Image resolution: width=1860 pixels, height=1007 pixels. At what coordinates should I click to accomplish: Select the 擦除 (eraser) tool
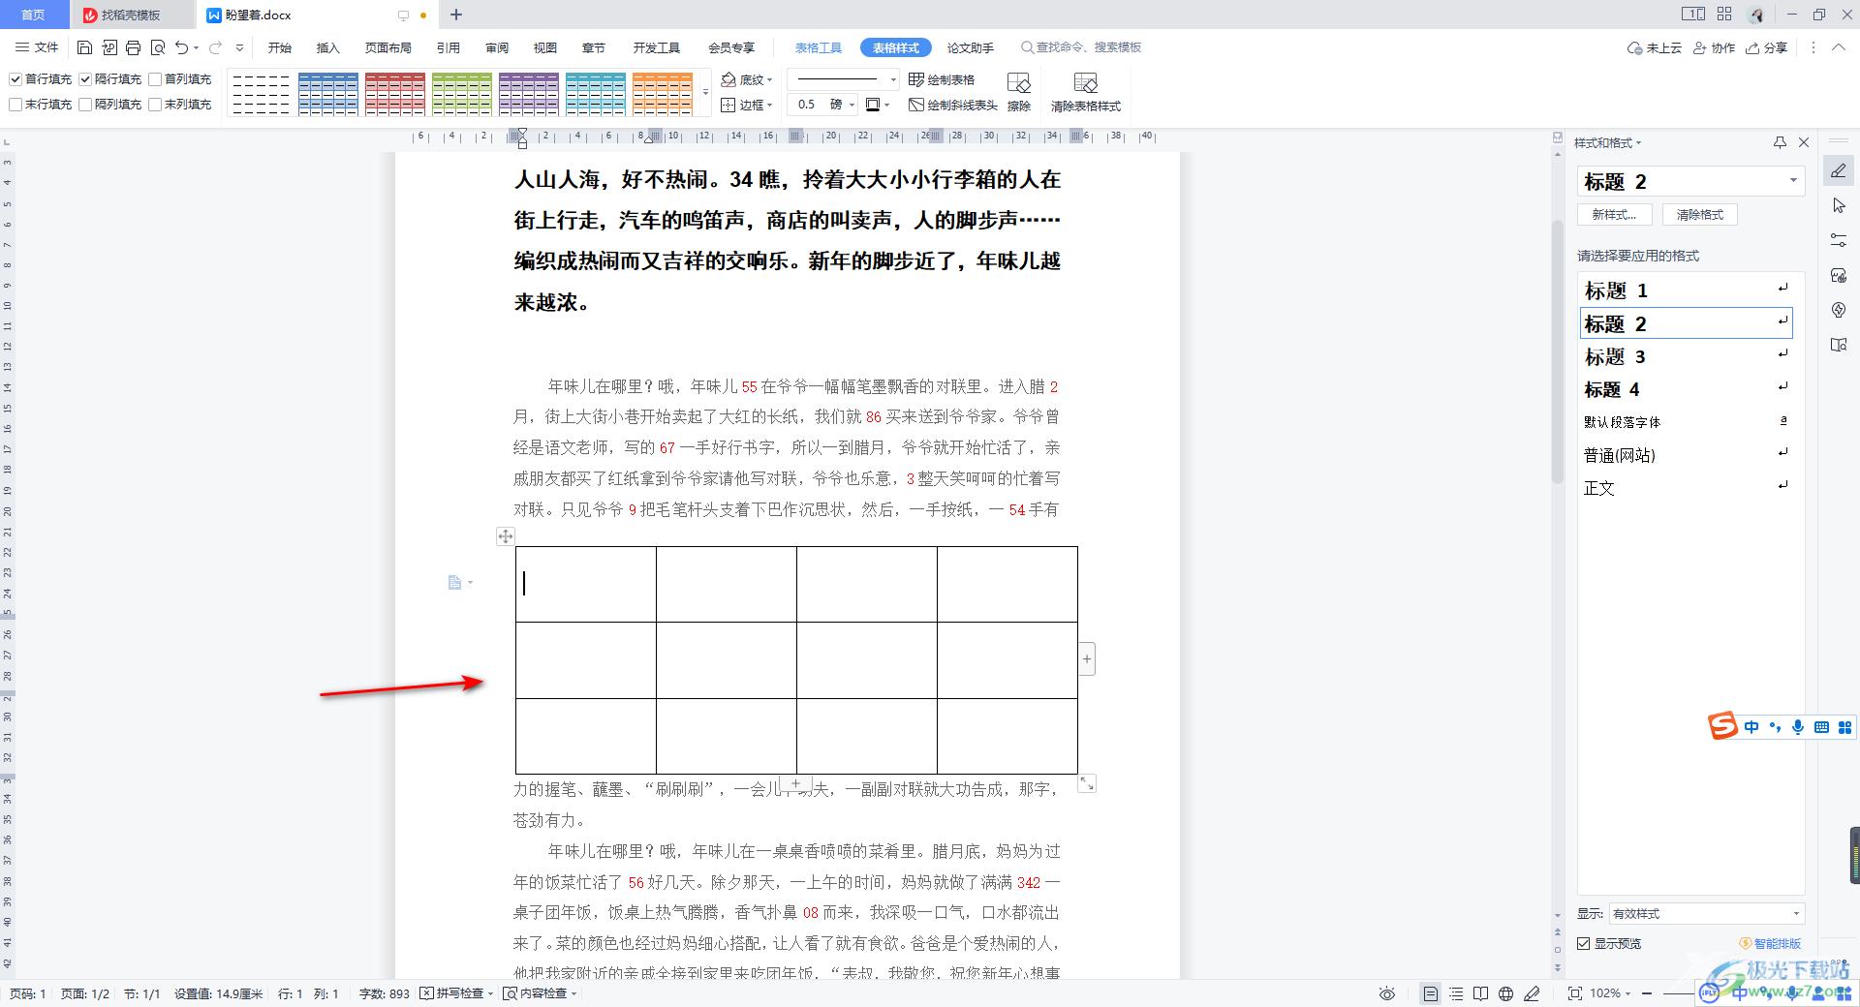tap(1018, 92)
